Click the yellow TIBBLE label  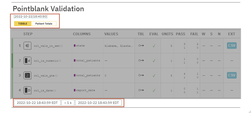(x=23, y=24)
